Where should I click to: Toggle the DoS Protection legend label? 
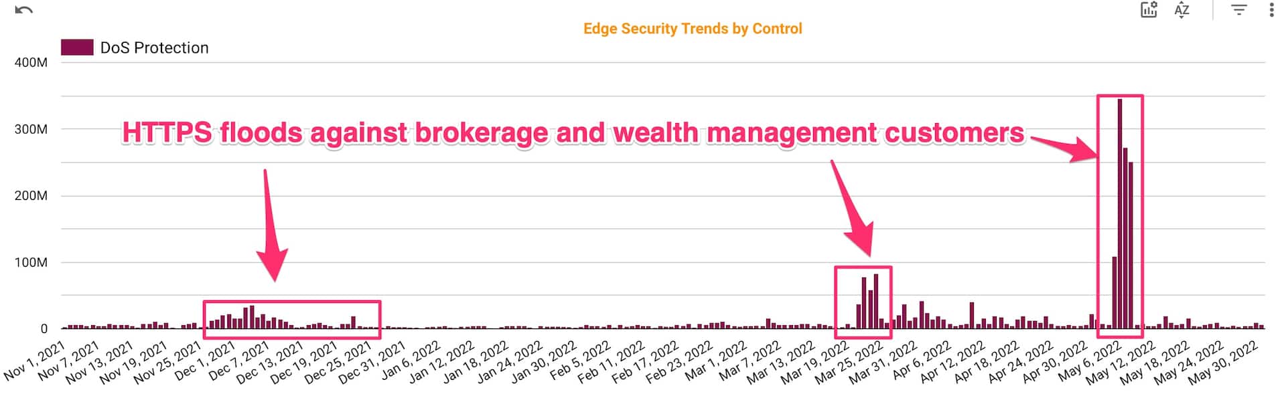(154, 47)
